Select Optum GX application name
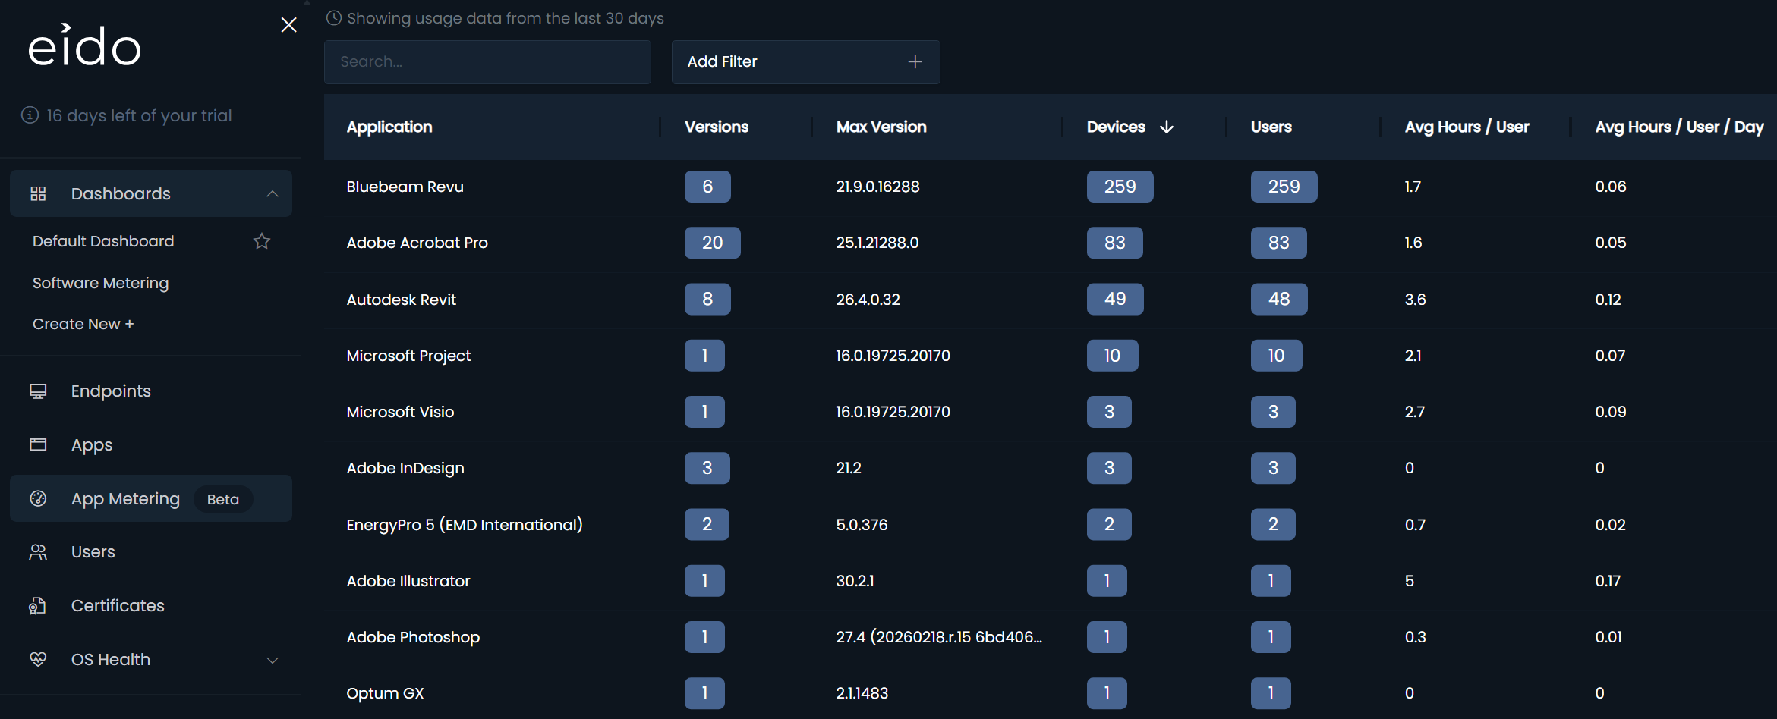1777x719 pixels. (x=385, y=693)
